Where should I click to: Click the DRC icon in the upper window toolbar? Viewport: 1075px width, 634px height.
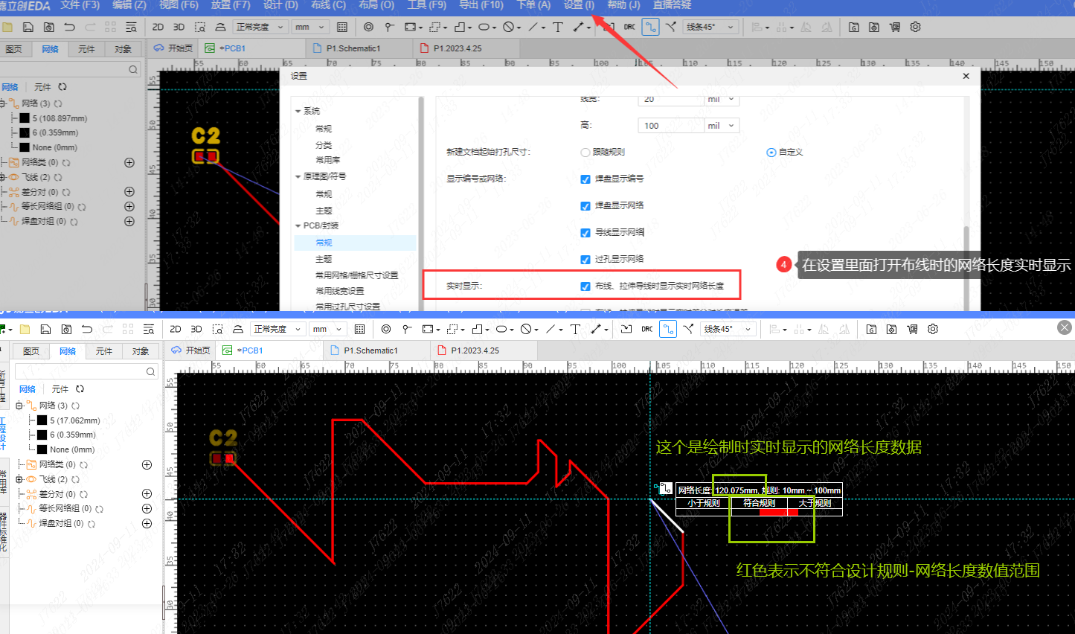coord(629,27)
